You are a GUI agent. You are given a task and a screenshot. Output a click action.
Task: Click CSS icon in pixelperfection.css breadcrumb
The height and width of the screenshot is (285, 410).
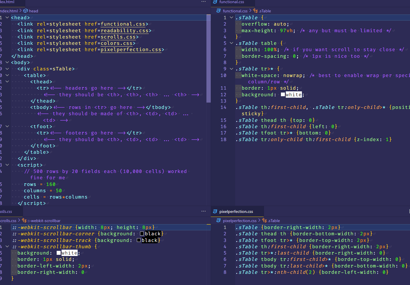click(x=218, y=221)
